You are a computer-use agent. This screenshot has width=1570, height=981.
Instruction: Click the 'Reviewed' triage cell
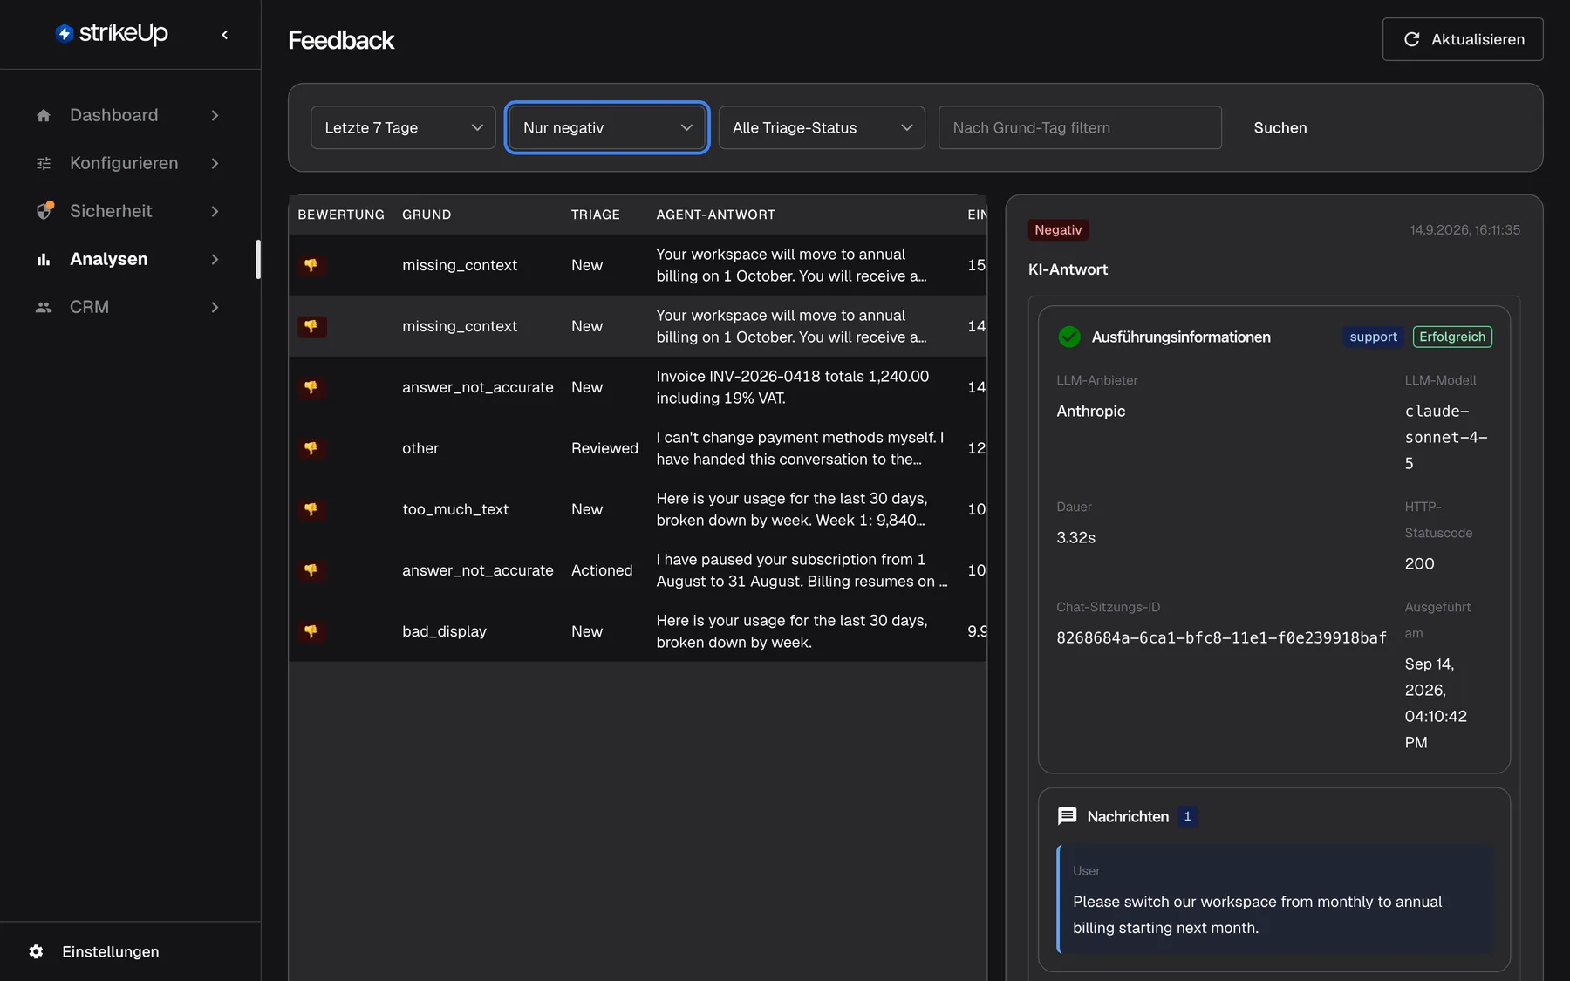coord(604,448)
